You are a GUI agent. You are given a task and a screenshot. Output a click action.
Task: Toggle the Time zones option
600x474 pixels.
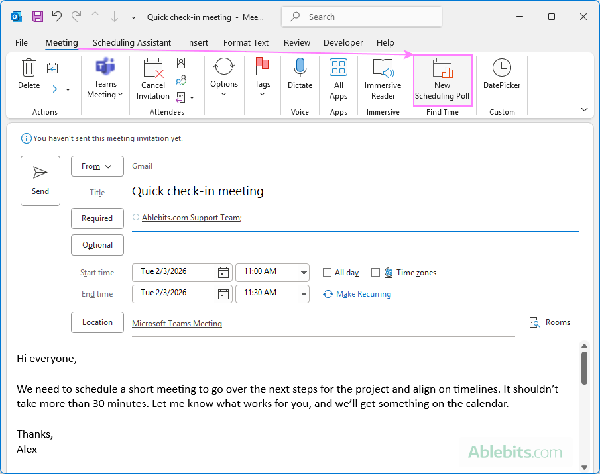tap(375, 272)
